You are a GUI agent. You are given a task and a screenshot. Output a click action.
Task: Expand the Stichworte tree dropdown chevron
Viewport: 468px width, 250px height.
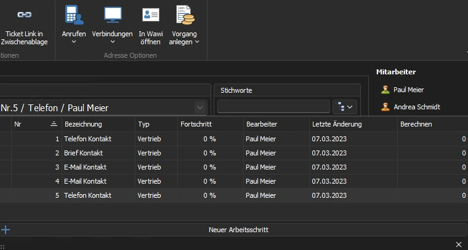click(350, 107)
